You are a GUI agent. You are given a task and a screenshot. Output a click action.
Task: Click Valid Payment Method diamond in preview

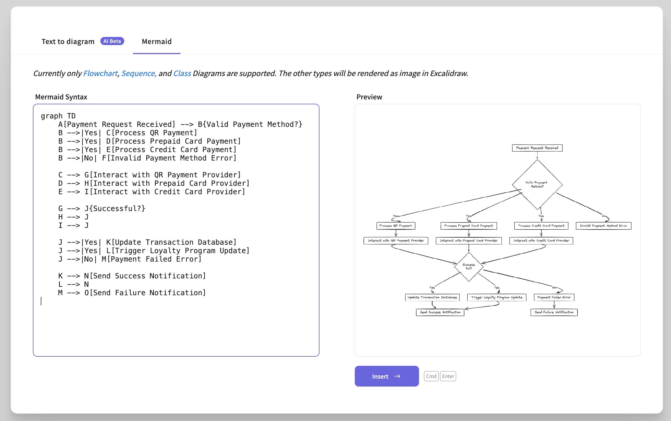pos(537,184)
